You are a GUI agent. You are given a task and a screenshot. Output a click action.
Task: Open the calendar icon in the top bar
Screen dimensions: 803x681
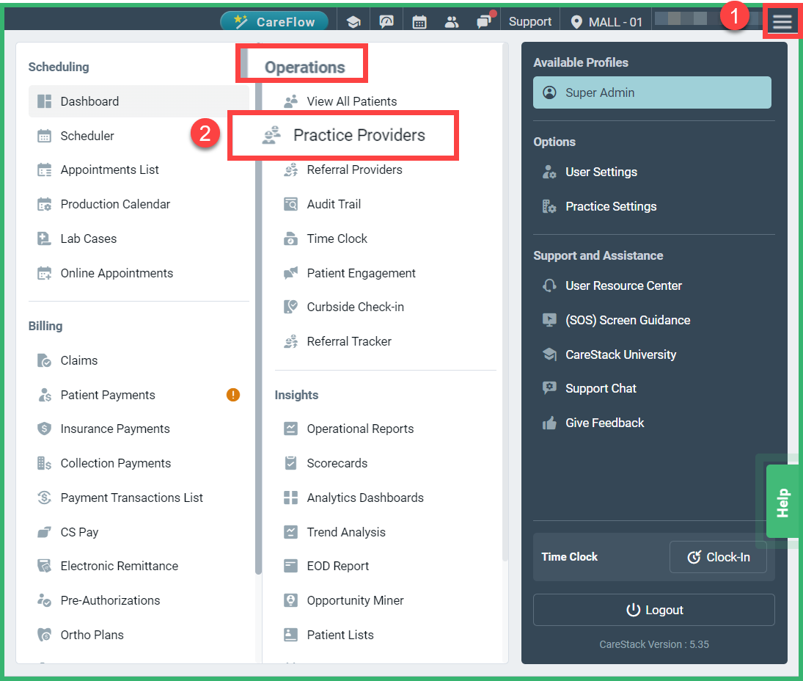click(419, 21)
